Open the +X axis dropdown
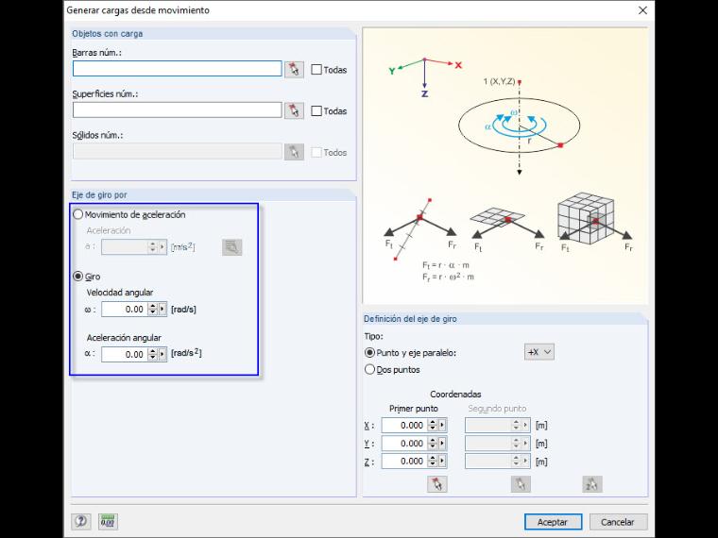The width and height of the screenshot is (718, 538). click(538, 352)
